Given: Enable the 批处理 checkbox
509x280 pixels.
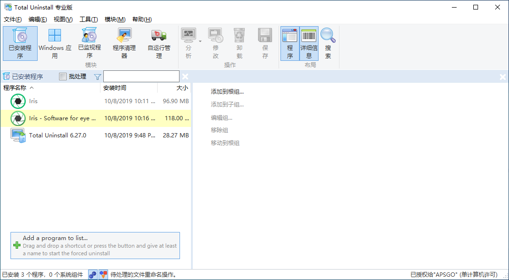Looking at the screenshot, I should tap(63, 77).
